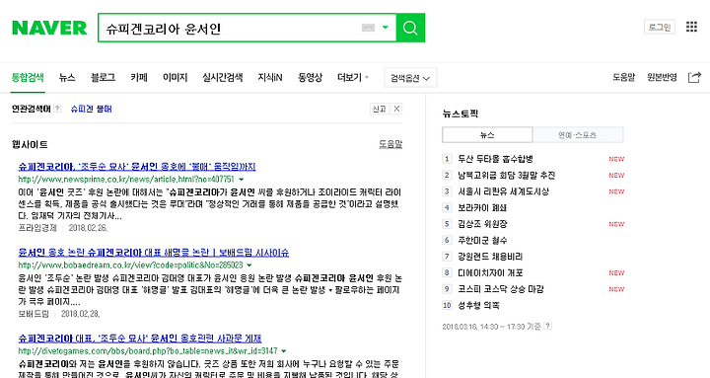This screenshot has width=710, height=378.
Task: Click the 보배드림 source label
Action: pyautogui.click(x=34, y=314)
